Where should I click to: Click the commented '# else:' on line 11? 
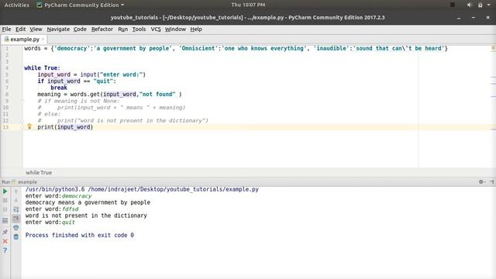point(49,114)
